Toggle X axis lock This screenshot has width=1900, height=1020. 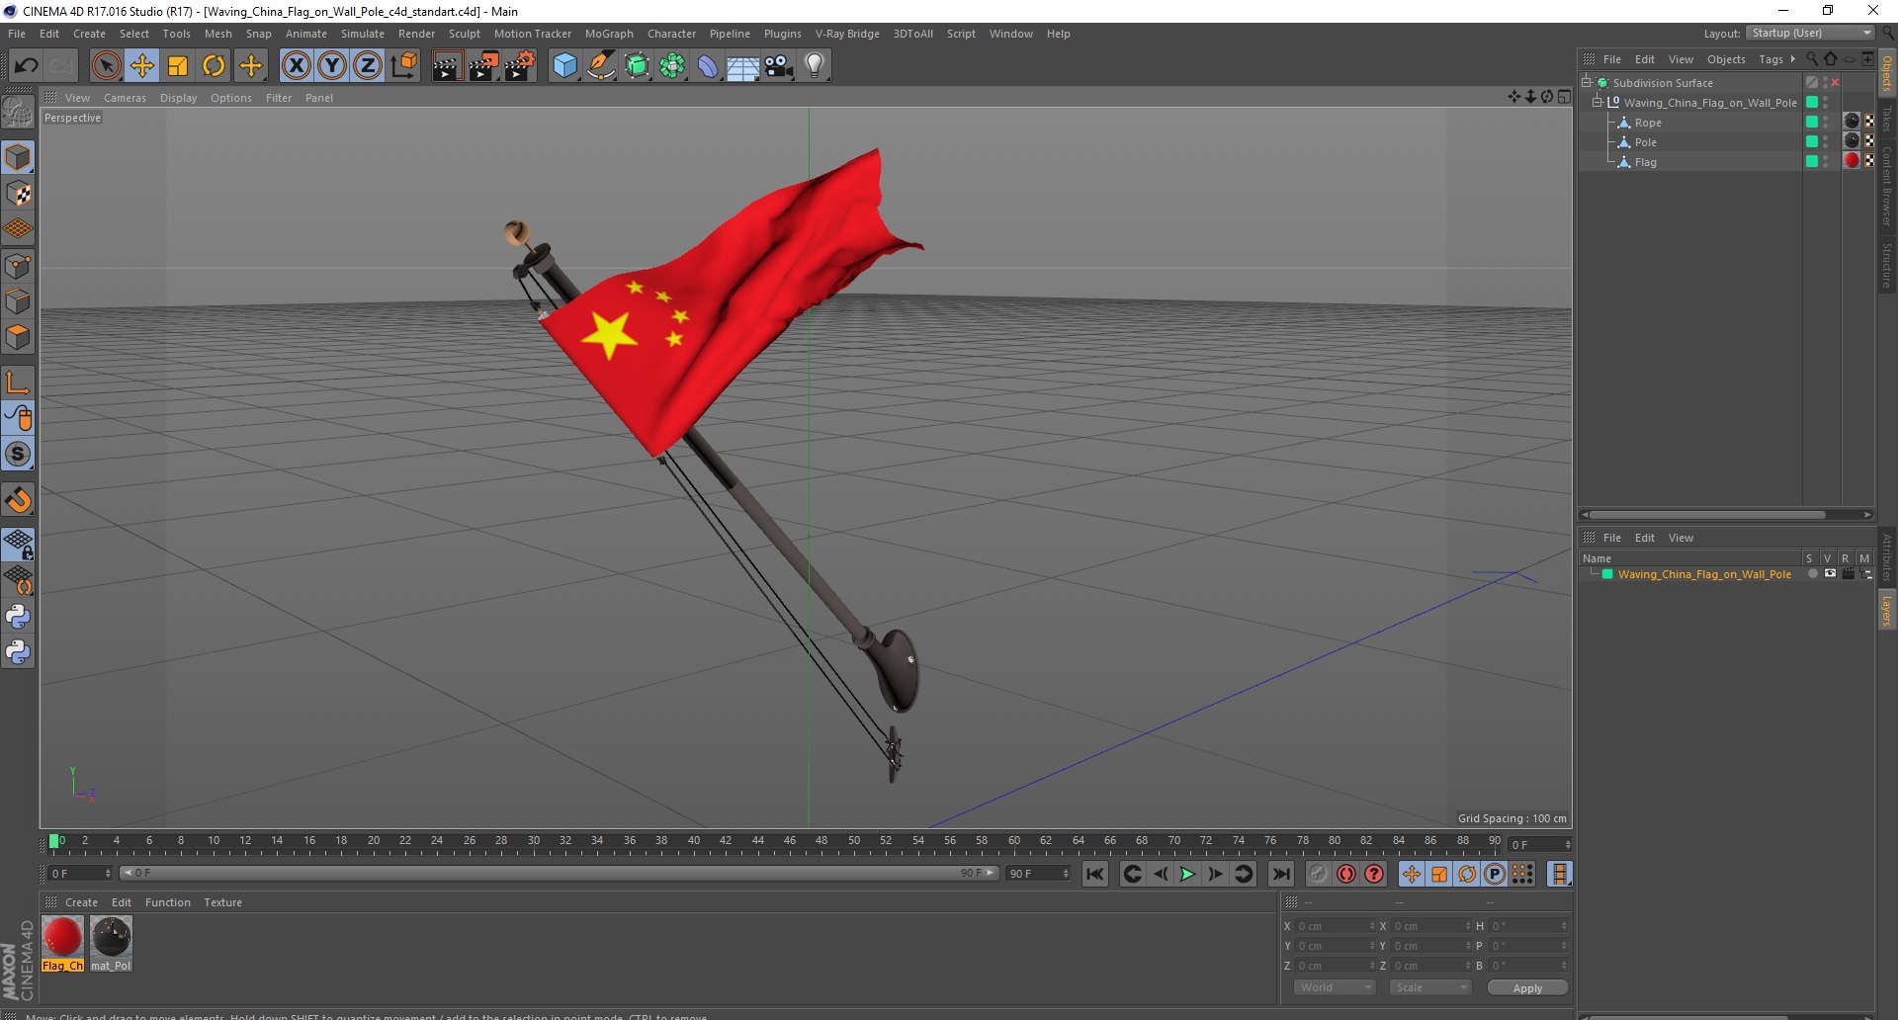[296, 66]
